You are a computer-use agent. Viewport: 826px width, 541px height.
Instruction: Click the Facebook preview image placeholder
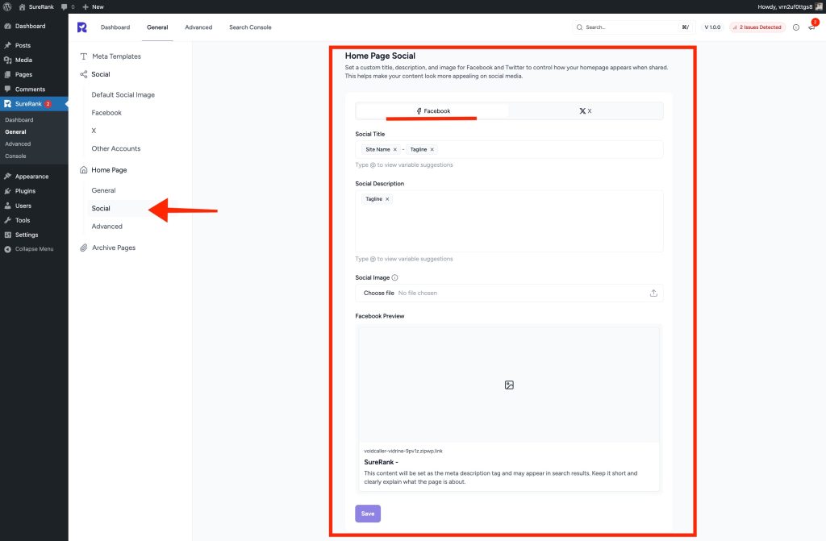(509, 385)
